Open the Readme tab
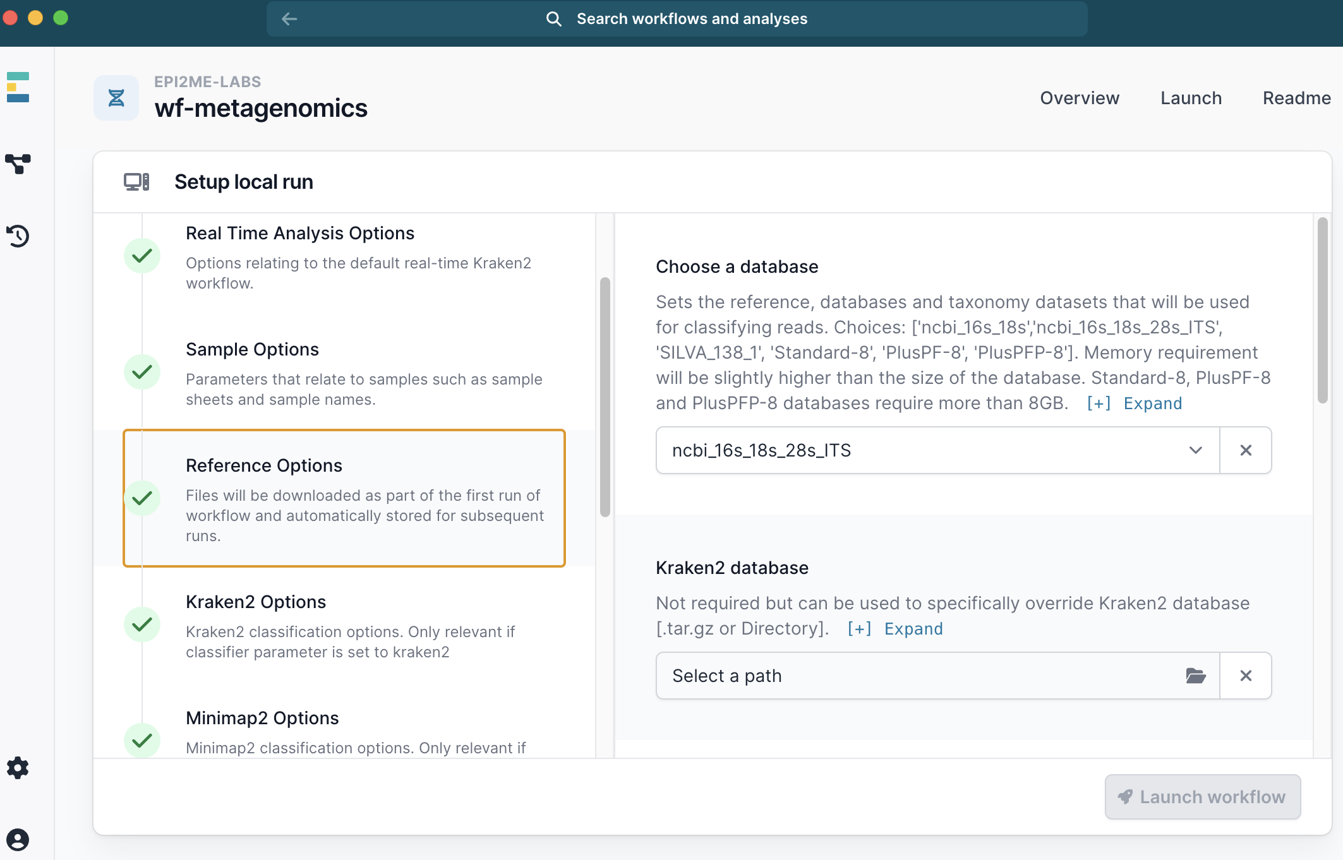 [1296, 98]
